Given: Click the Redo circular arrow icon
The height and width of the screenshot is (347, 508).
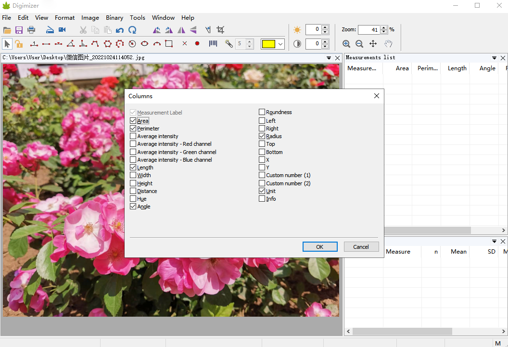Looking at the screenshot, I should pyautogui.click(x=132, y=30).
